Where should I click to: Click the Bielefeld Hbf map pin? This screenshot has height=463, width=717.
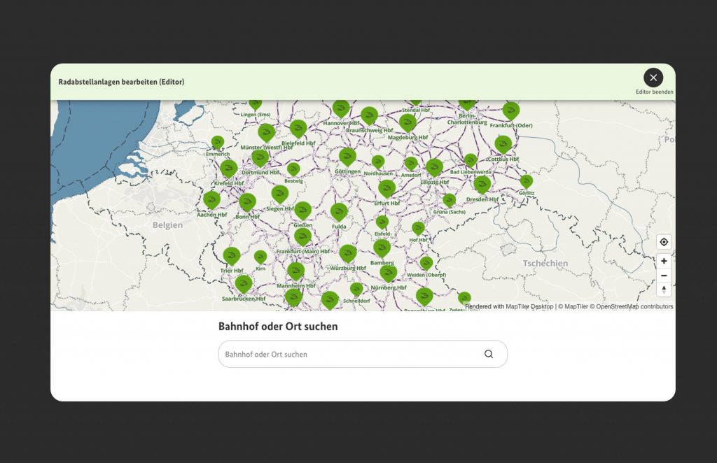[x=298, y=129]
